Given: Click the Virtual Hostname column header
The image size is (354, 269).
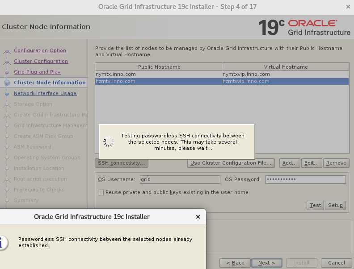Looking at the screenshot, I should pyautogui.click(x=285, y=67).
